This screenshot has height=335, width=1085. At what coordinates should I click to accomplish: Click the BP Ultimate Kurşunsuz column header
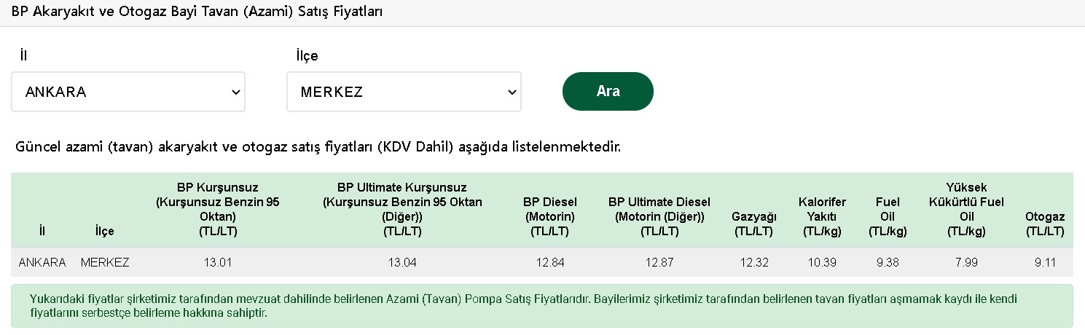tap(402, 209)
